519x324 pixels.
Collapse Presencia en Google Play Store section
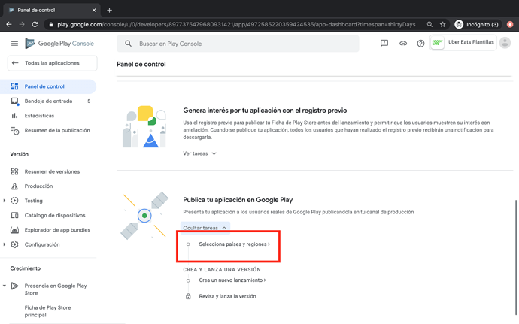tap(5, 286)
